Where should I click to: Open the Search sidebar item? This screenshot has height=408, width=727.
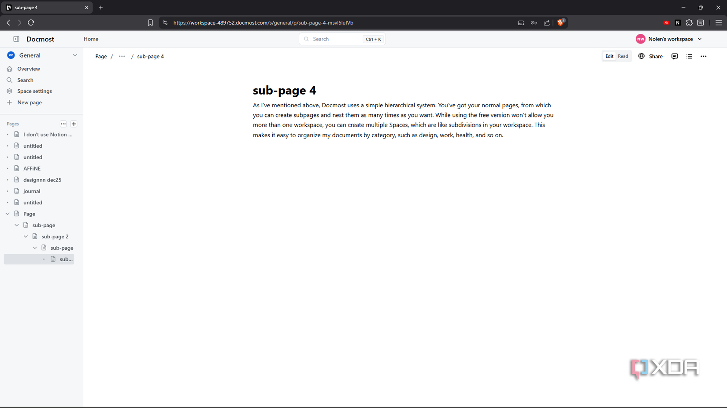pos(25,80)
